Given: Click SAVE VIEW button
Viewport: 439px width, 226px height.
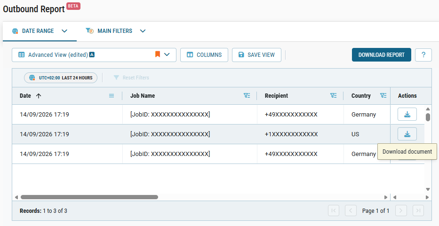Looking at the screenshot, I should (256, 55).
